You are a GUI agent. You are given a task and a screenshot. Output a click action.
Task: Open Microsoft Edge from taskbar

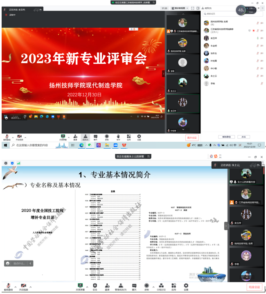tap(81, 145)
